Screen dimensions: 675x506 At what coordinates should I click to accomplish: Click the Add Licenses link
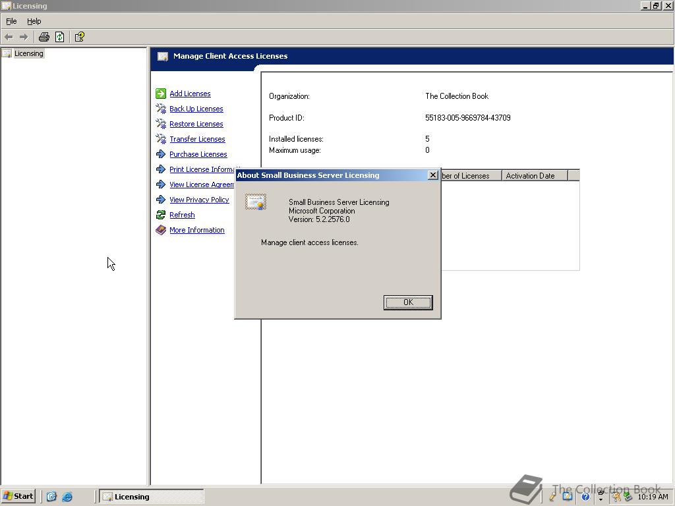click(190, 94)
